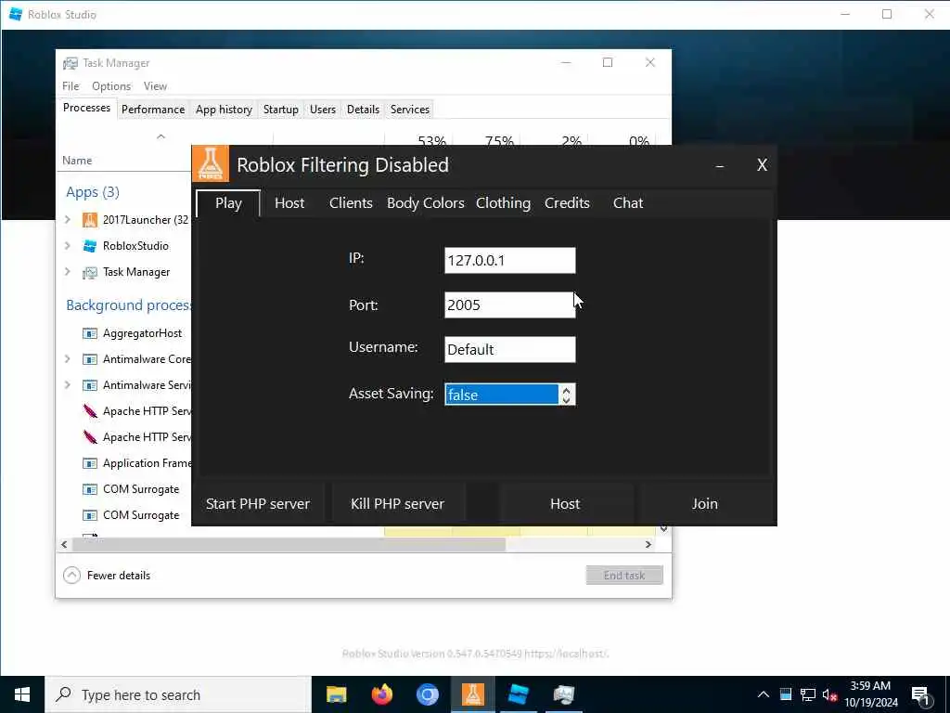Expand the 2017Launcher process group
Image resolution: width=950 pixels, height=713 pixels.
click(67, 219)
